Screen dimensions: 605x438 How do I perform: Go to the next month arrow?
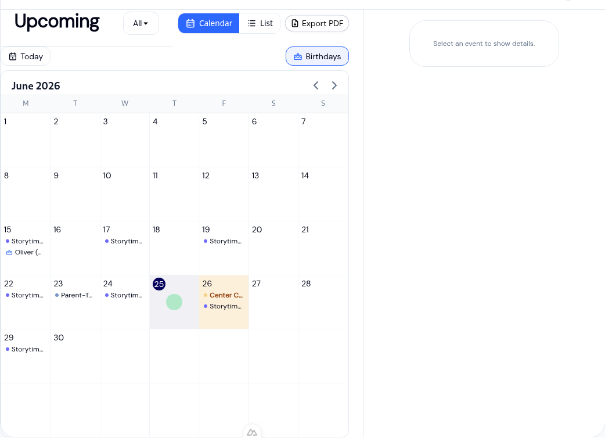click(x=334, y=85)
